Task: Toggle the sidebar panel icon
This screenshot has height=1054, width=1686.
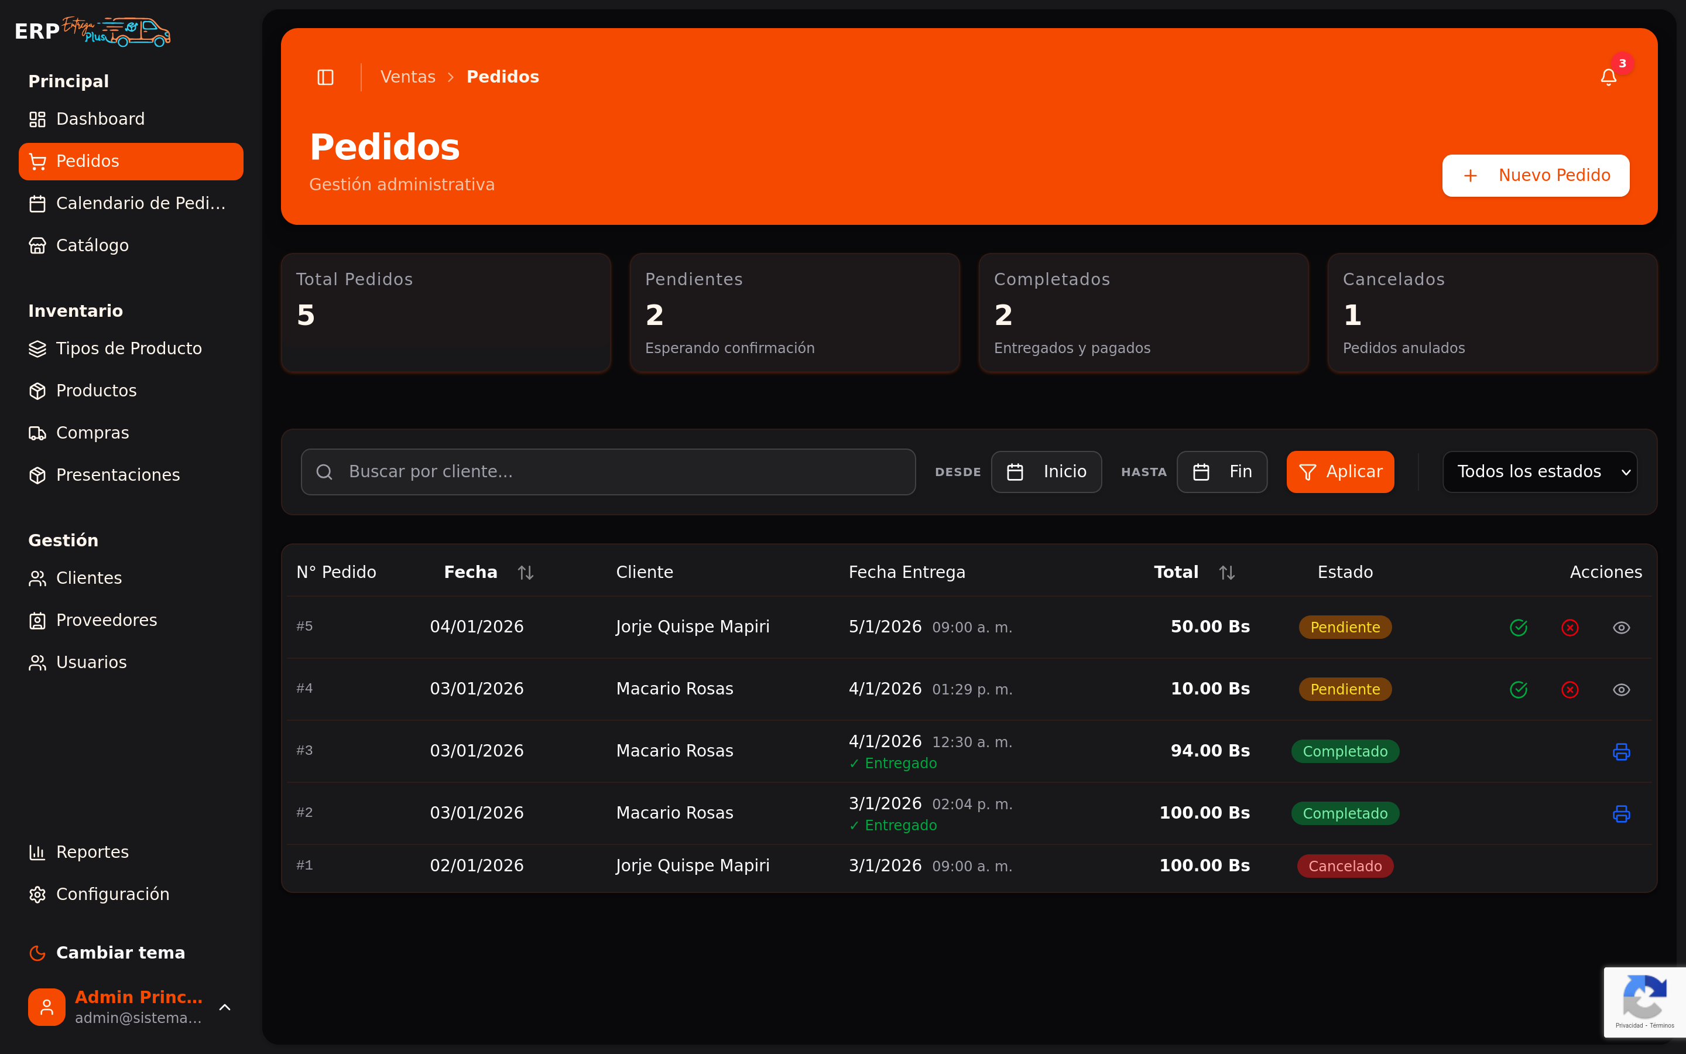Action: coord(325,77)
